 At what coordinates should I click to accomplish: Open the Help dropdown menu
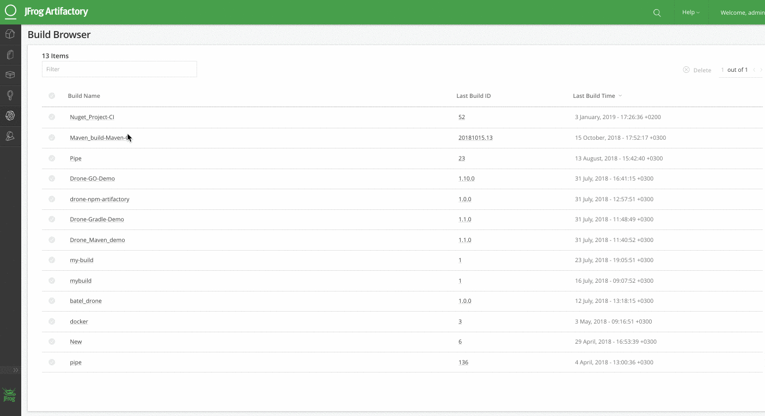(x=690, y=13)
